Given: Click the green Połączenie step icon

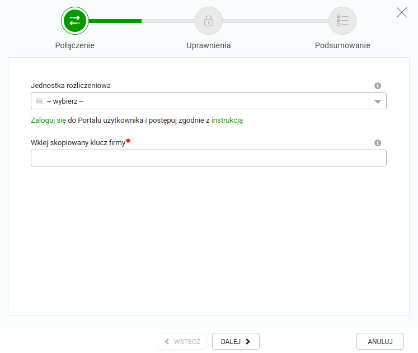Looking at the screenshot, I should coord(74,21).
